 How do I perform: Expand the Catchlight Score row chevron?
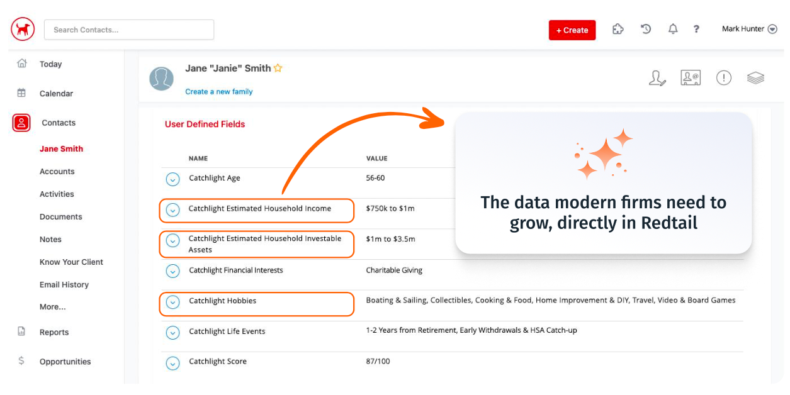(x=172, y=363)
